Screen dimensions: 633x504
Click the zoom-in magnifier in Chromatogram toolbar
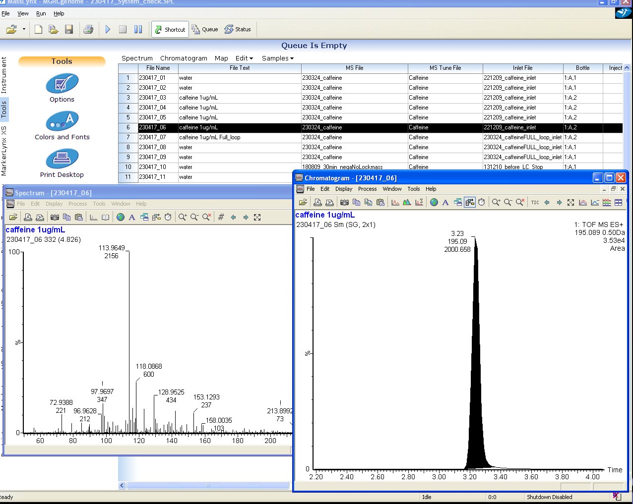click(496, 203)
